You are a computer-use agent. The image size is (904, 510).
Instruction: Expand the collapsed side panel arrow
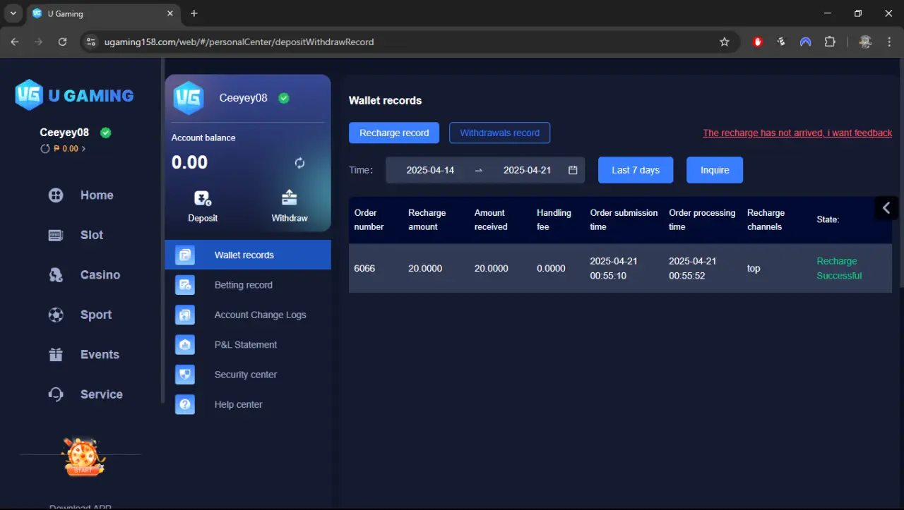[x=886, y=208]
